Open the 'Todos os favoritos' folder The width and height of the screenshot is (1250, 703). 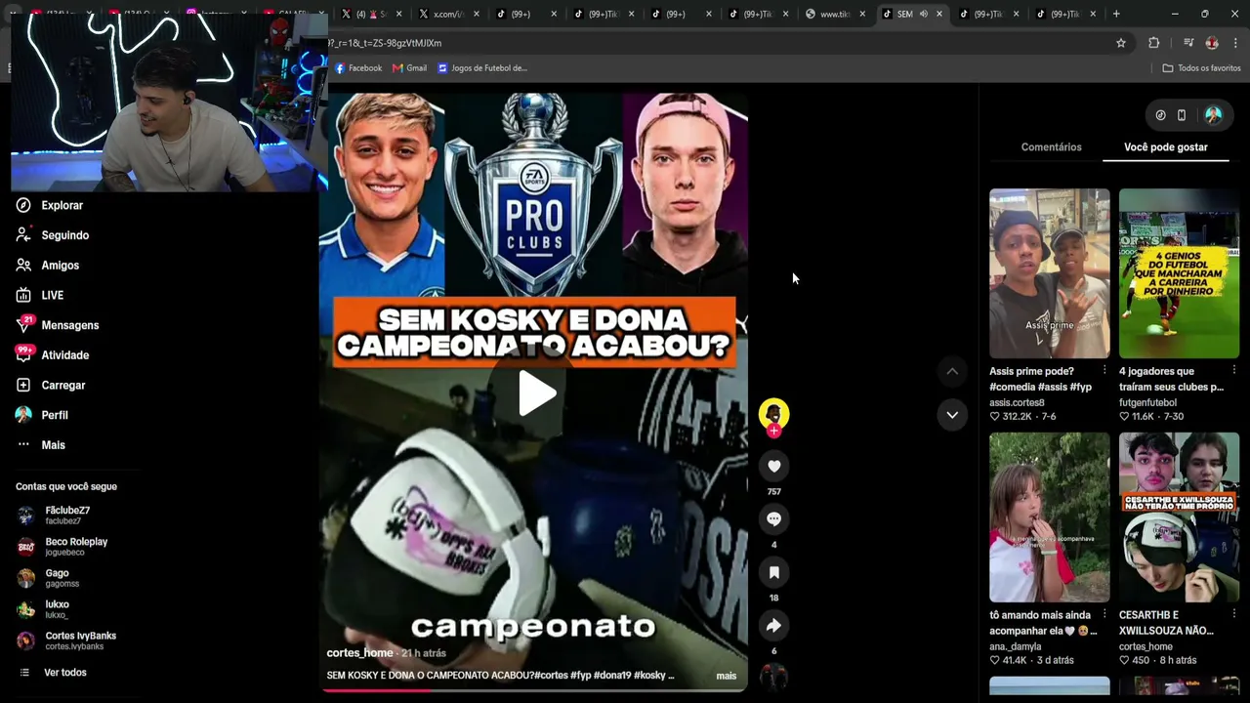[1201, 68]
